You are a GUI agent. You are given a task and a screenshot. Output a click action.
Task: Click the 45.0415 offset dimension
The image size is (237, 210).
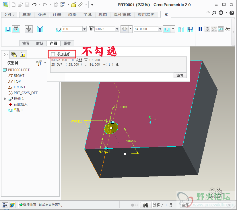coord(77,121)
